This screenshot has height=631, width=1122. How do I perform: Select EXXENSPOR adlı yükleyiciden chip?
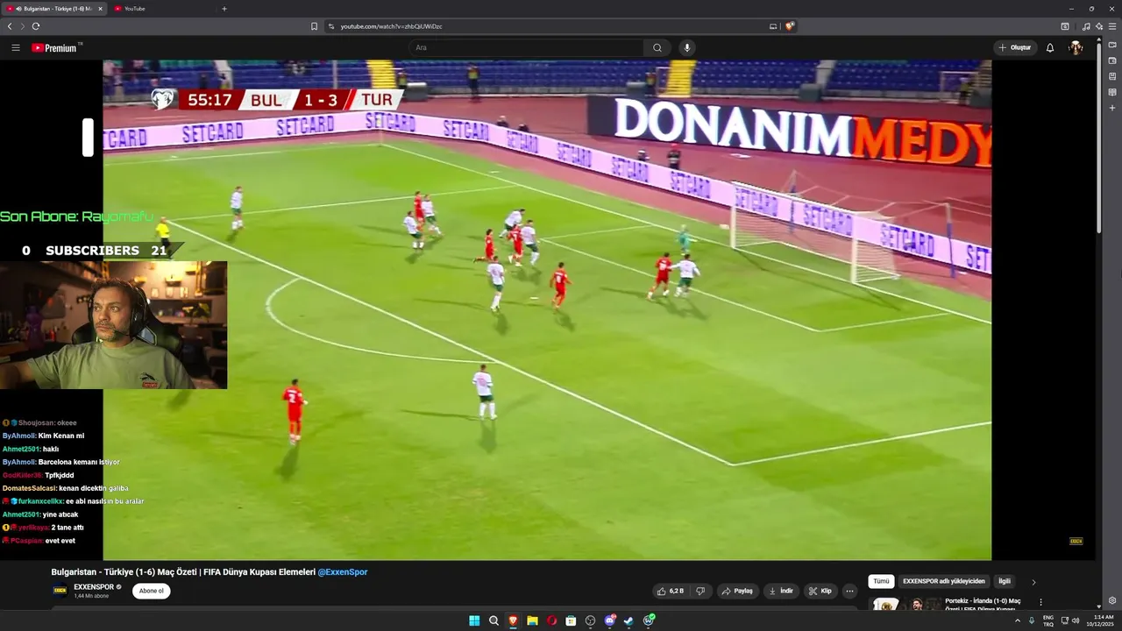(x=944, y=581)
